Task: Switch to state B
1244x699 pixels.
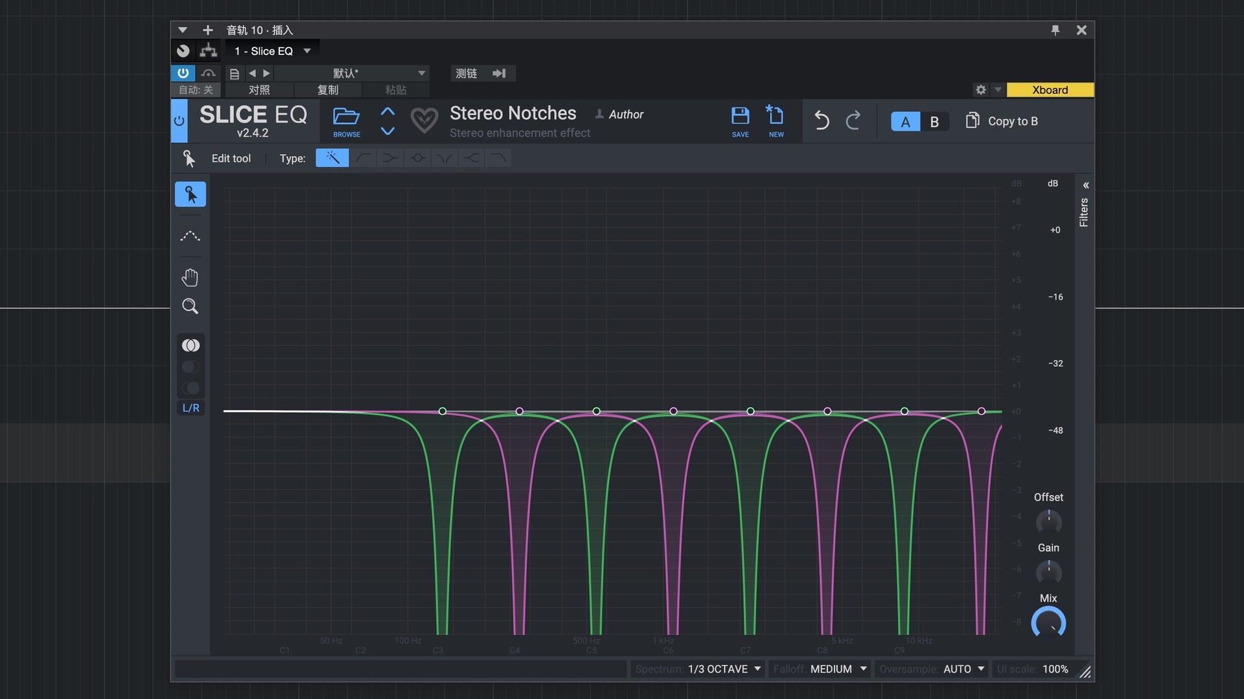Action: click(x=934, y=122)
